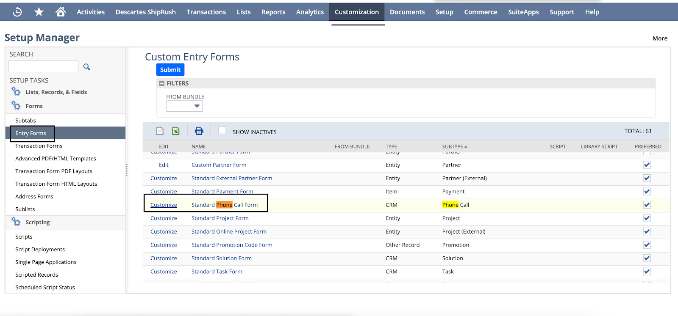Select Script Deployments in the sidebar
The width and height of the screenshot is (678, 316).
click(40, 250)
